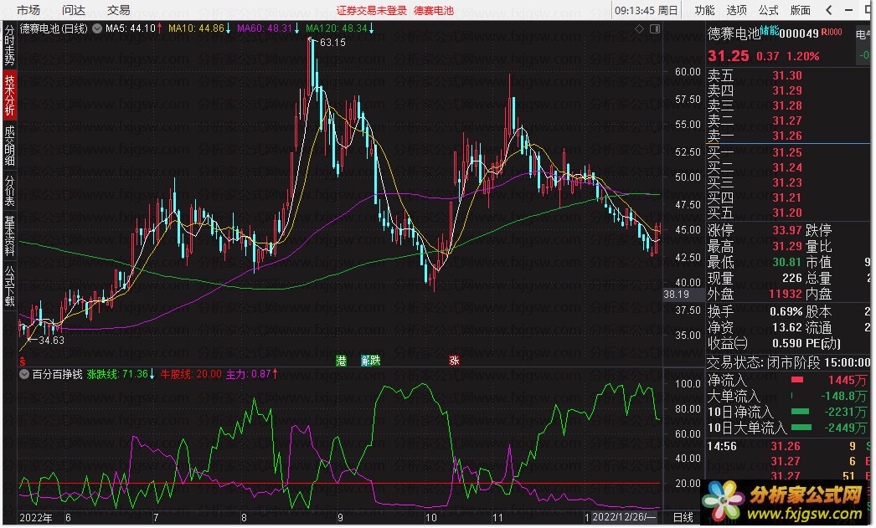Click the red R1000 badge
This screenshot has height=528, width=876.
tap(832, 32)
